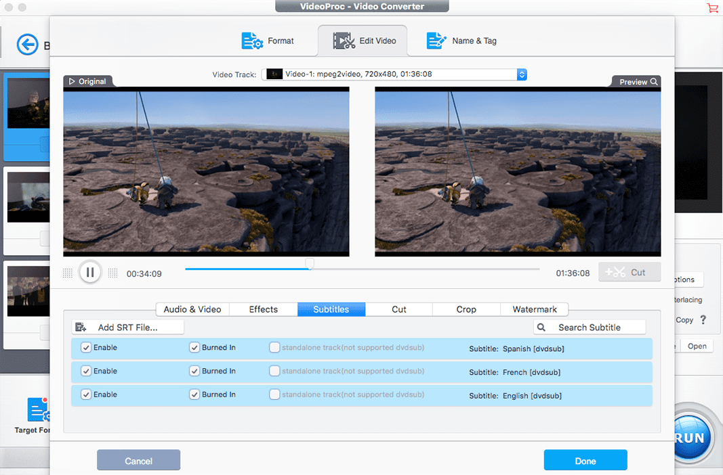This screenshot has width=723, height=475.
Task: Click the Preview magnifier icon
Action: [654, 81]
